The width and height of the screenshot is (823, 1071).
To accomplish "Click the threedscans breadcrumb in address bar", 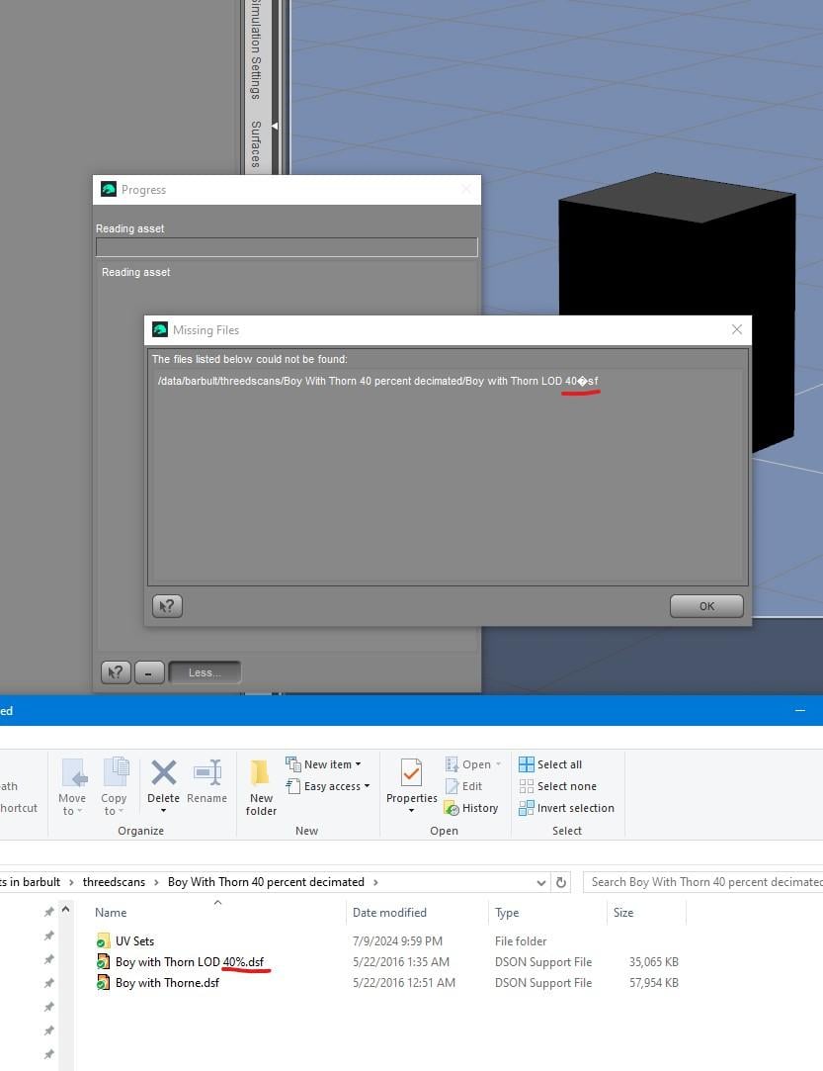I will pyautogui.click(x=114, y=882).
